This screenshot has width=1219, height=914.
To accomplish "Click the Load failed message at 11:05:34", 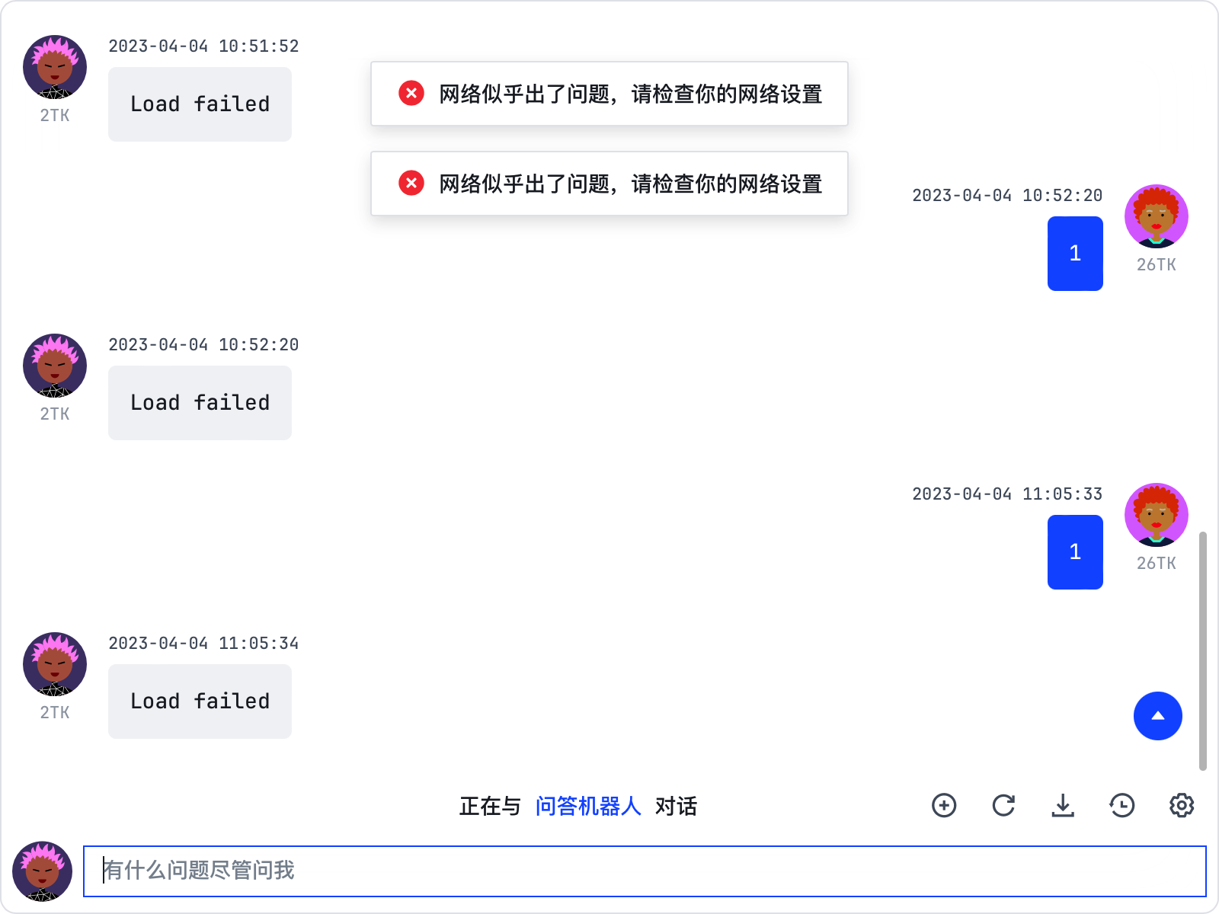I will (x=200, y=701).
